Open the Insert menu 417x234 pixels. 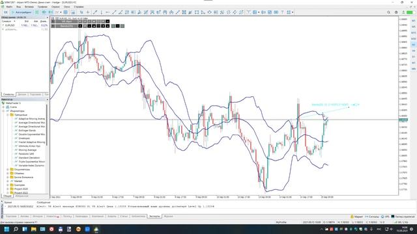[x=29, y=6]
